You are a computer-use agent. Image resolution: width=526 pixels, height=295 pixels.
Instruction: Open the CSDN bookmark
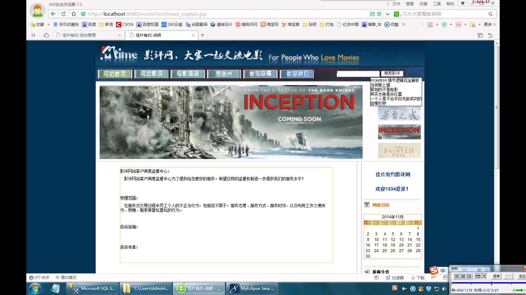tap(125, 25)
